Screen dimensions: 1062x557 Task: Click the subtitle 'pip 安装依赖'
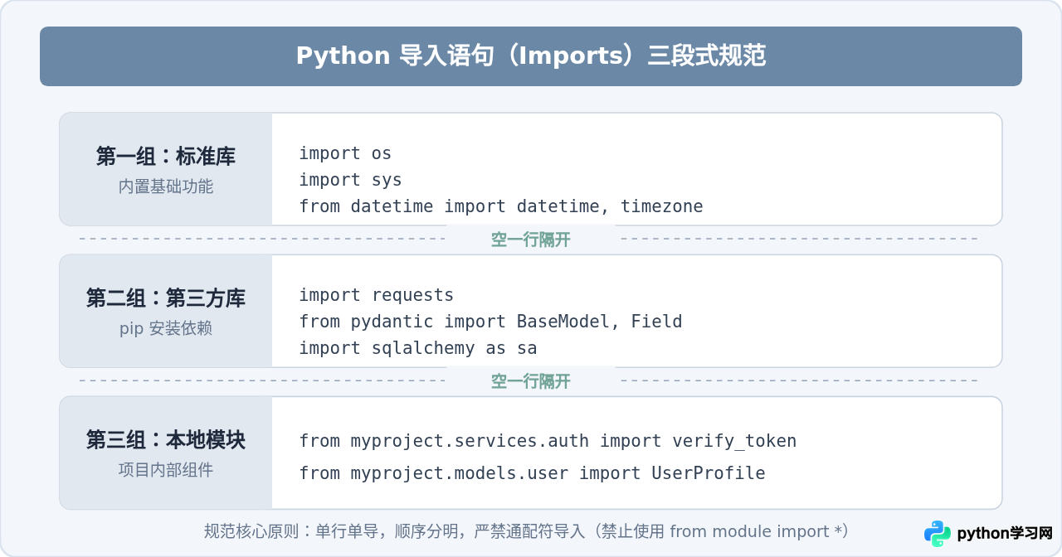(x=166, y=328)
